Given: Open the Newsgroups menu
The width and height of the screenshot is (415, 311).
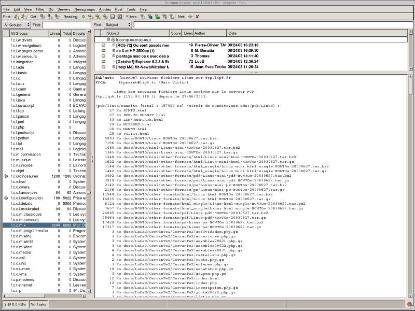Looking at the screenshot, I should pyautogui.click(x=85, y=9).
